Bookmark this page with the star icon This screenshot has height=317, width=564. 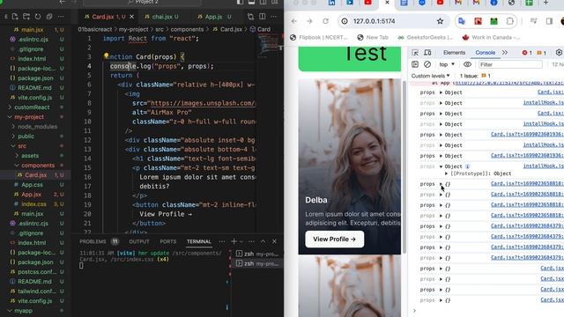[440, 21]
